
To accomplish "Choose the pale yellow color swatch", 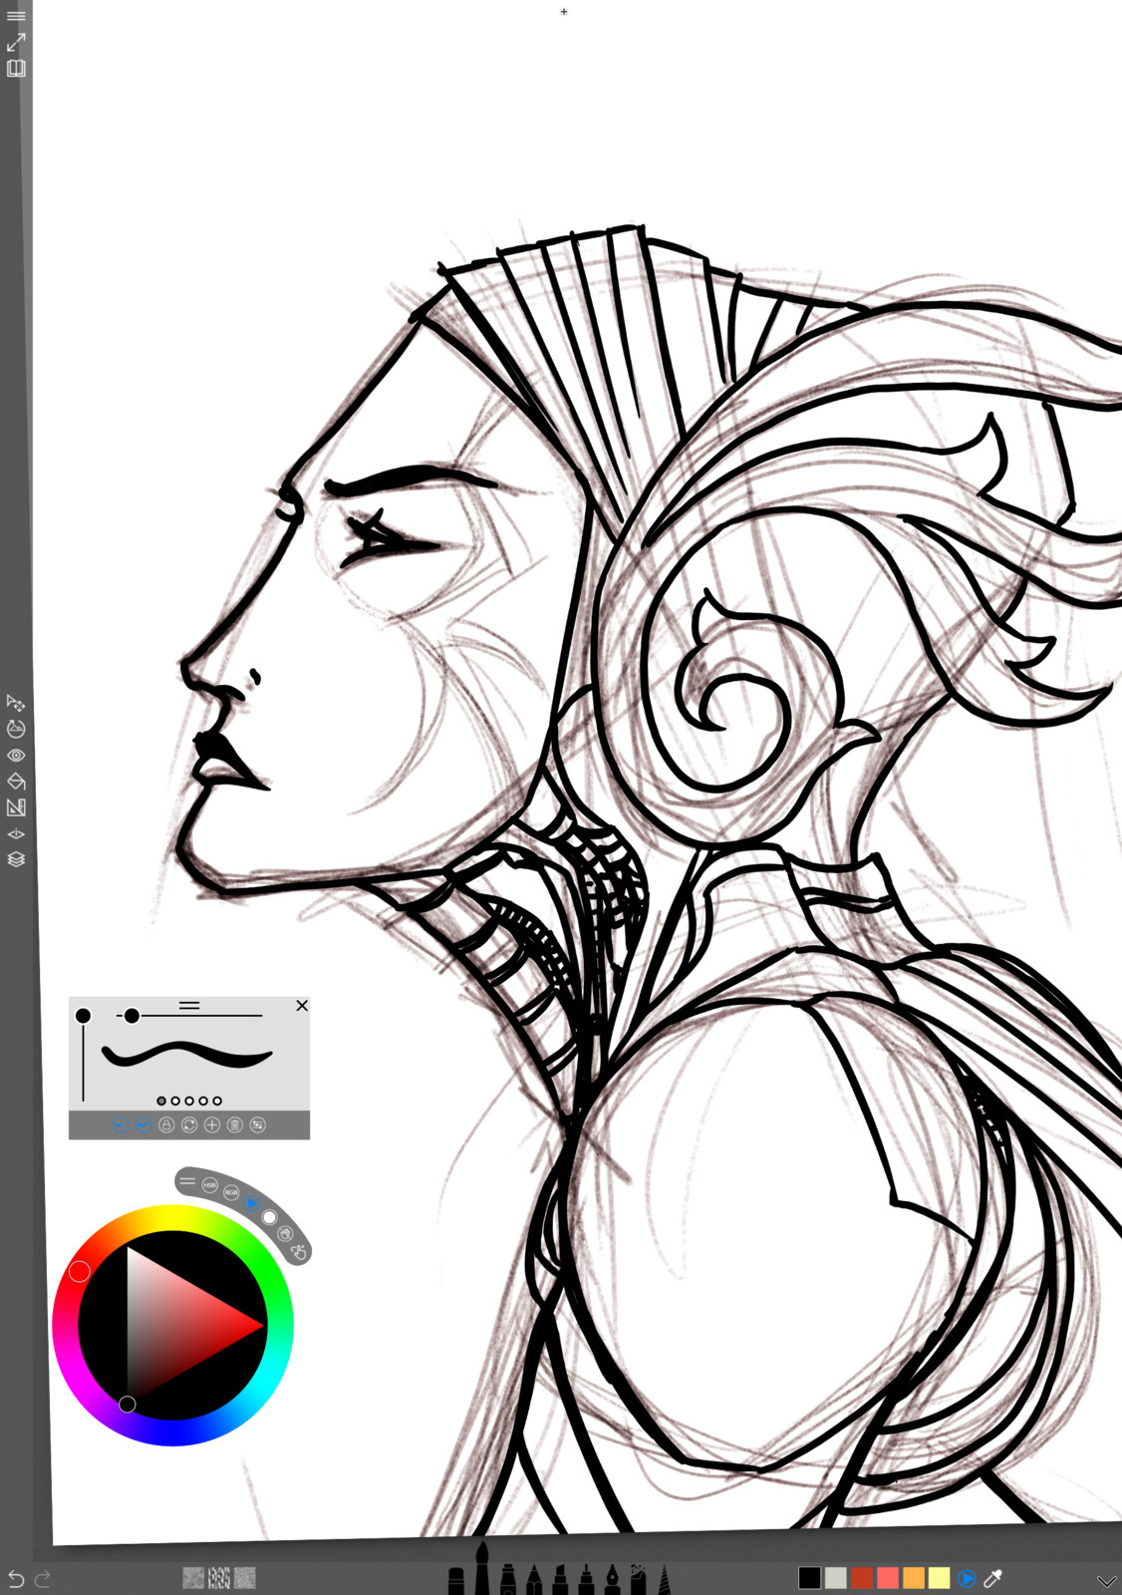I will coord(940,1578).
